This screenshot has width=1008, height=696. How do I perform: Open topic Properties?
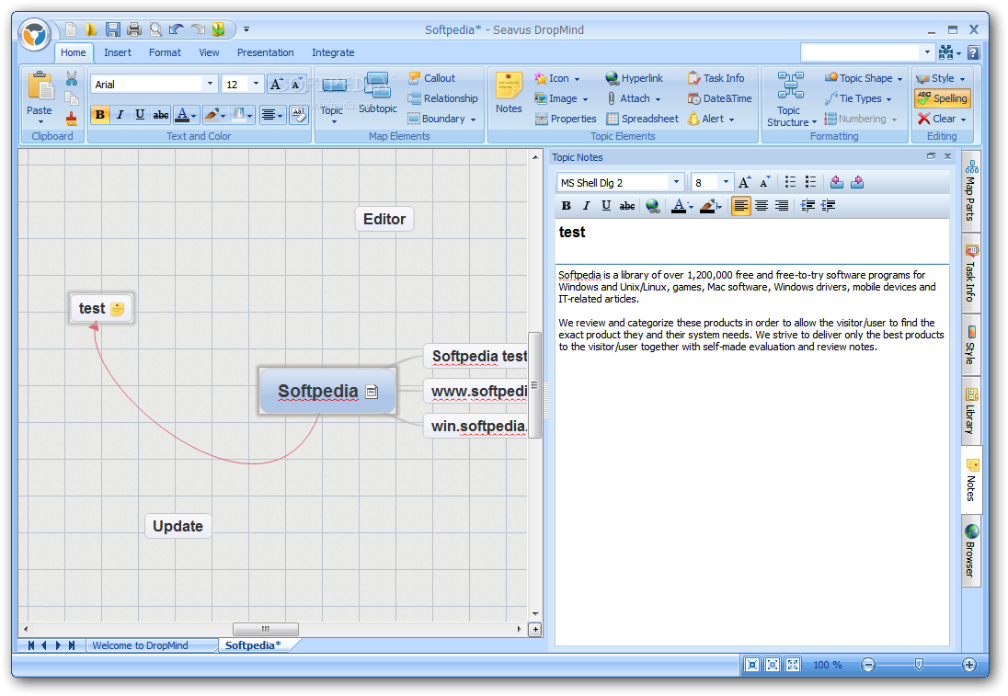566,119
